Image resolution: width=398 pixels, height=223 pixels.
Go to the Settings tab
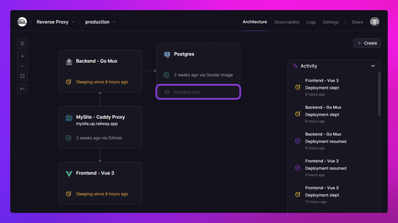pyautogui.click(x=331, y=22)
